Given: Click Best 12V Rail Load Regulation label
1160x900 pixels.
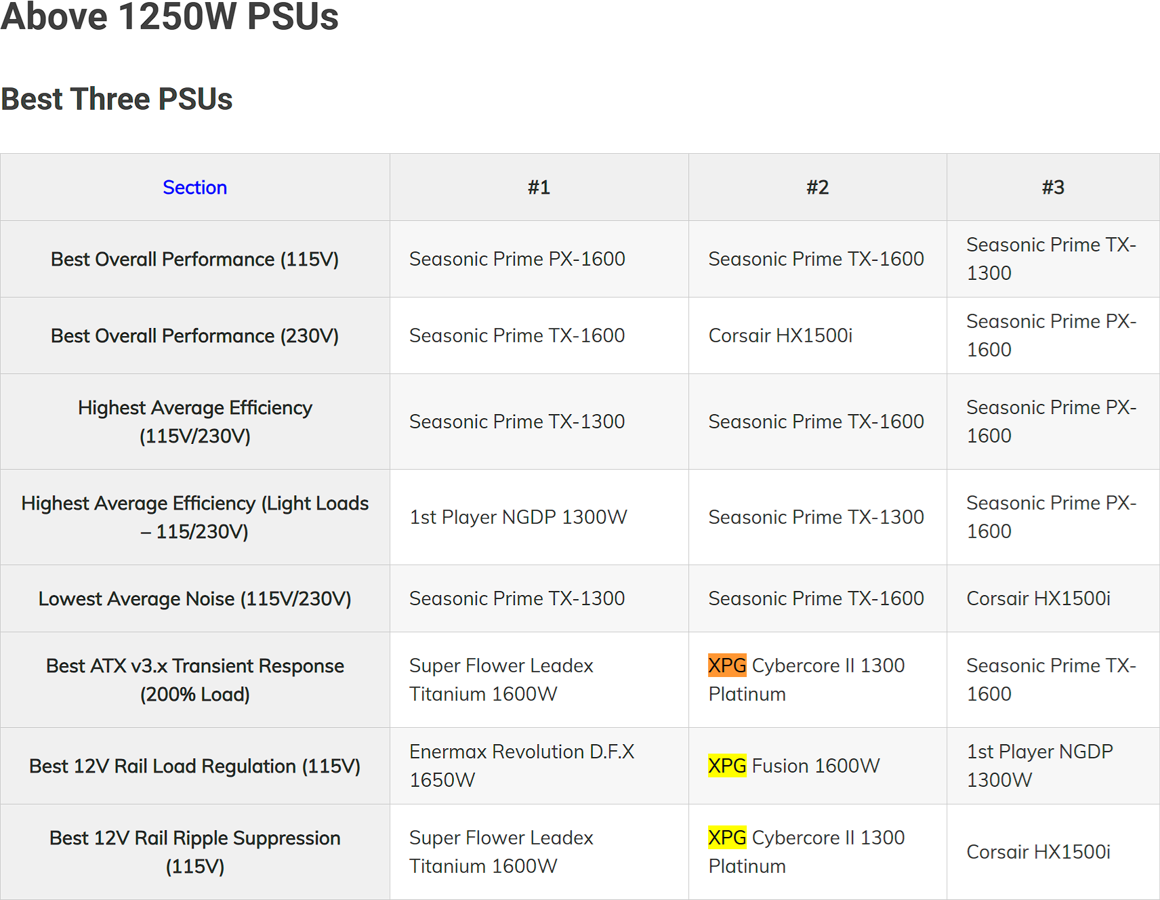Looking at the screenshot, I should 194,766.
